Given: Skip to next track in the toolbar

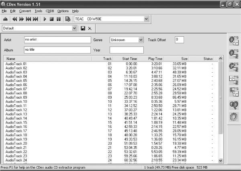Looking at the screenshot, I should tap(35, 19).
